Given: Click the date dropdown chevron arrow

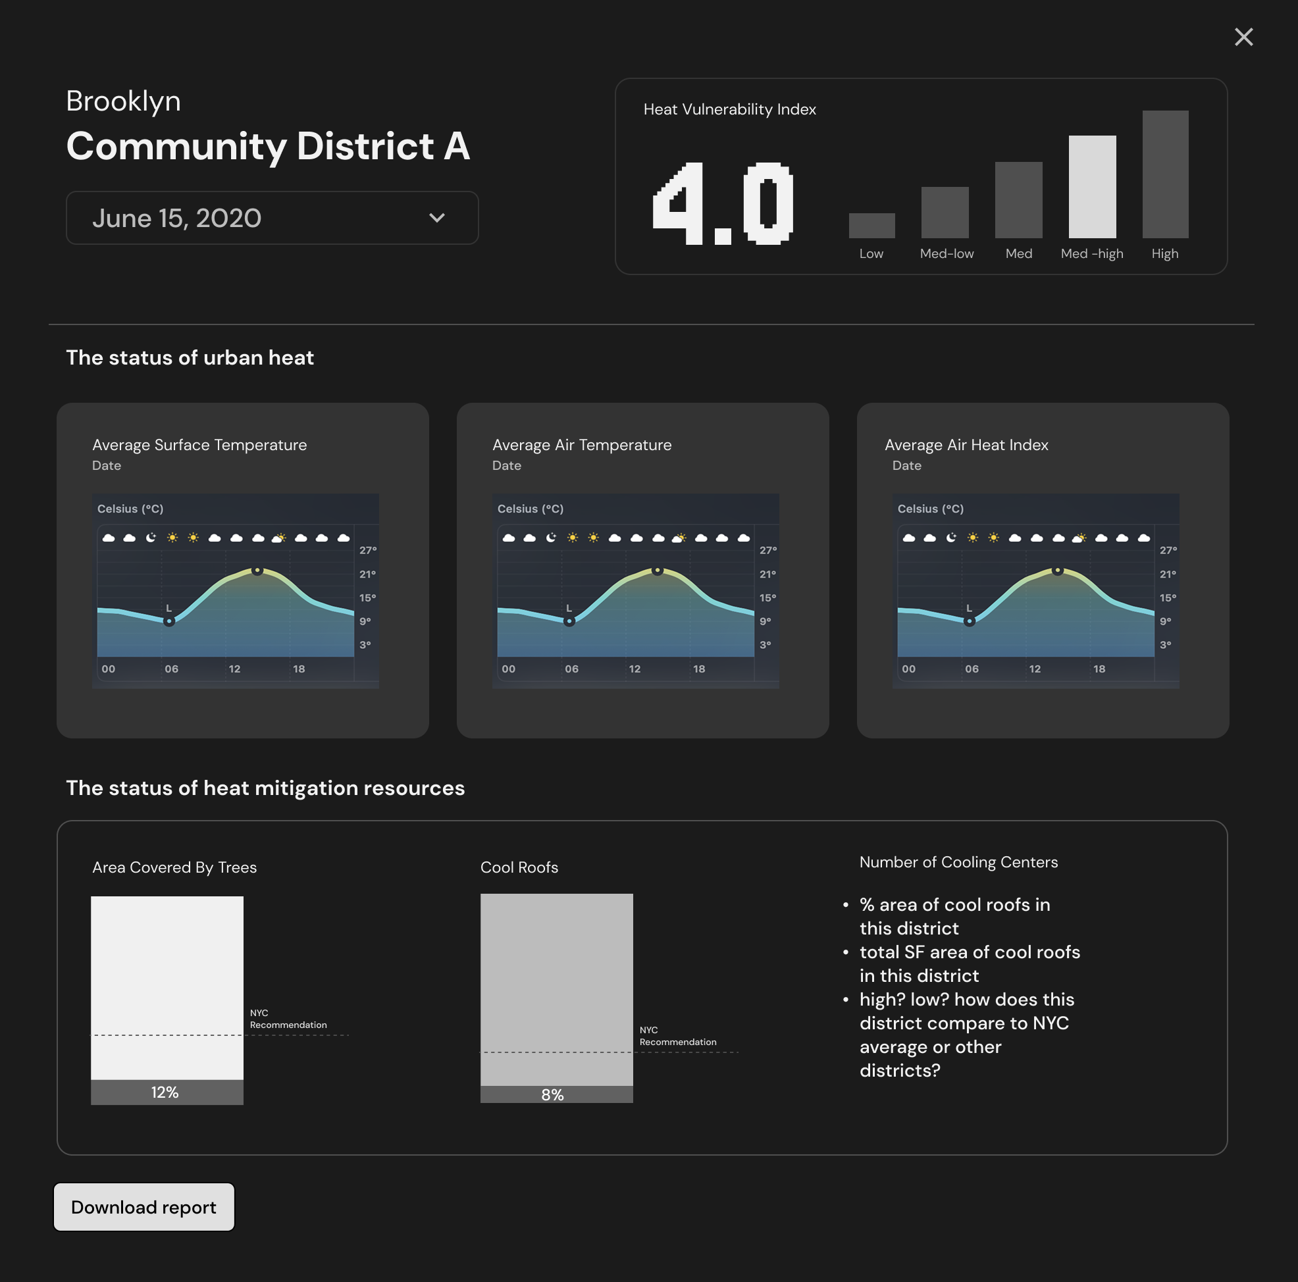Looking at the screenshot, I should click(x=436, y=218).
